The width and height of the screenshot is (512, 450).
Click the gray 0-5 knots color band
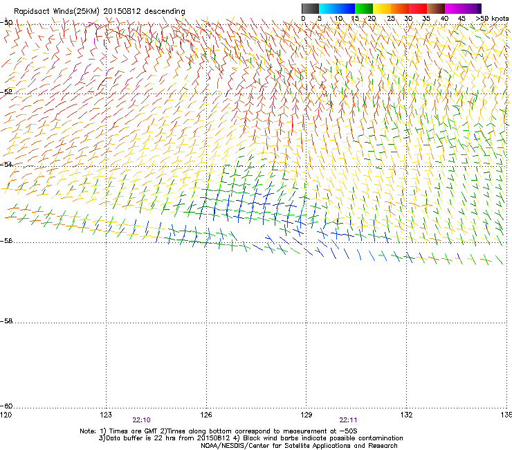(310, 8)
